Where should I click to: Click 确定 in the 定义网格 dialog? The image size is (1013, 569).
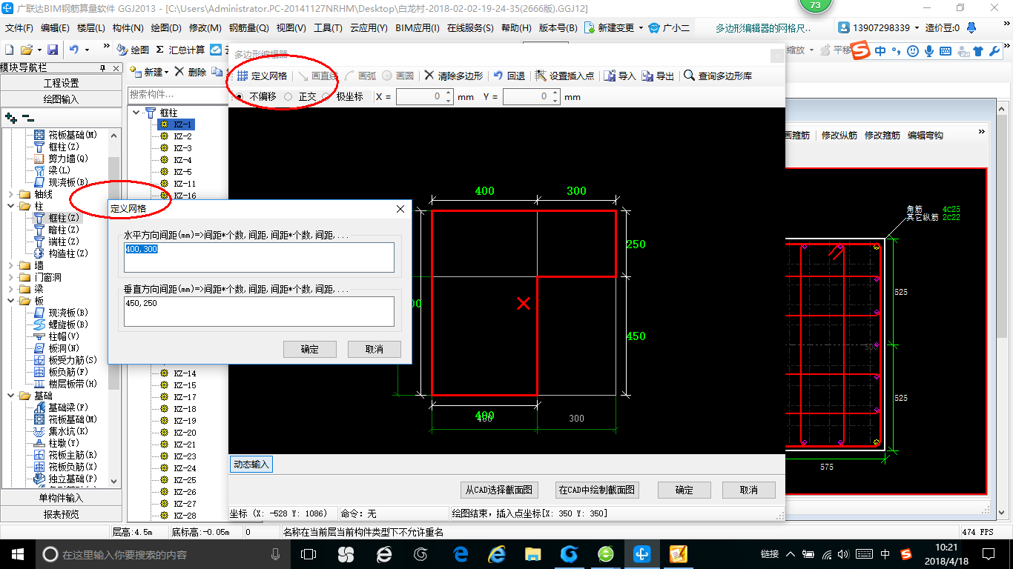point(310,349)
